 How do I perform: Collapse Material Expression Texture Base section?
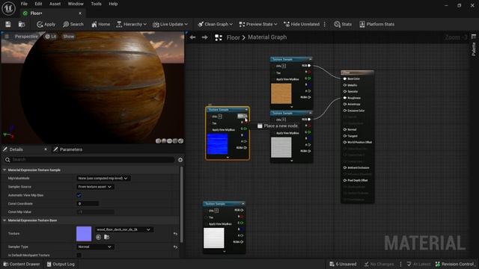coord(4,220)
